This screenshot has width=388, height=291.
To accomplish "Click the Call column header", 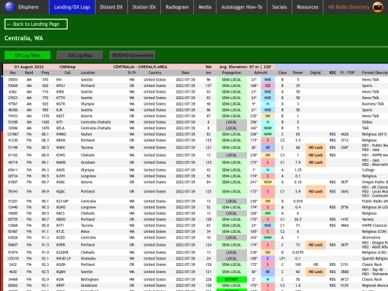I will pyautogui.click(x=68, y=73).
